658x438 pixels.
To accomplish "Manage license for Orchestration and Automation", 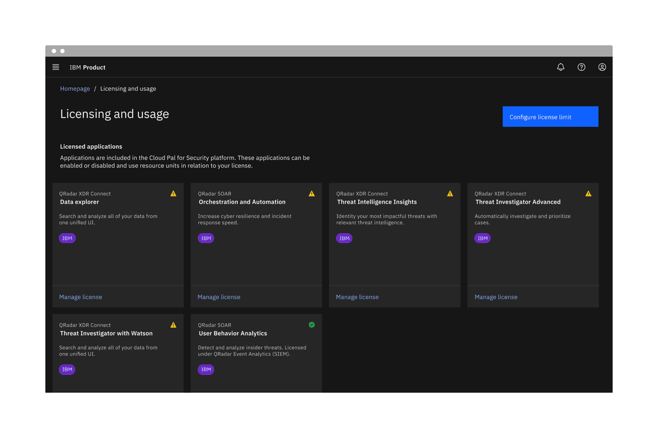I will pyautogui.click(x=219, y=297).
